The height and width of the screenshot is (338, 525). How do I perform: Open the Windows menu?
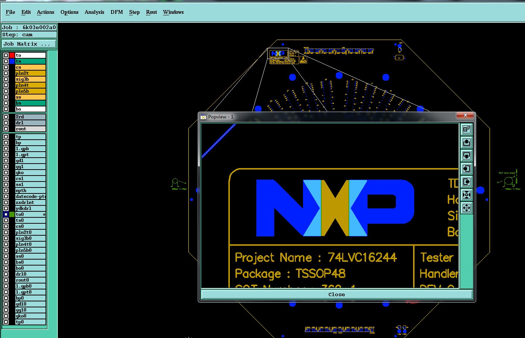pyautogui.click(x=173, y=12)
